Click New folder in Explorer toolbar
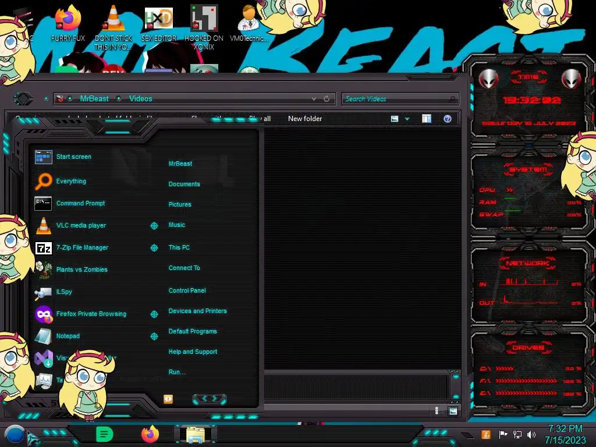The width and height of the screenshot is (596, 447). pyautogui.click(x=305, y=119)
